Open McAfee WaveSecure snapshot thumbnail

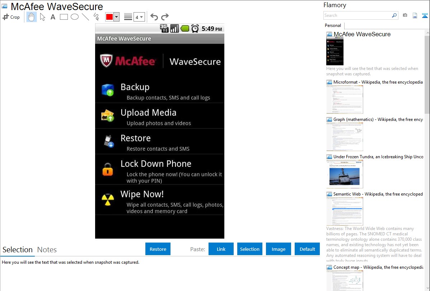(335, 51)
